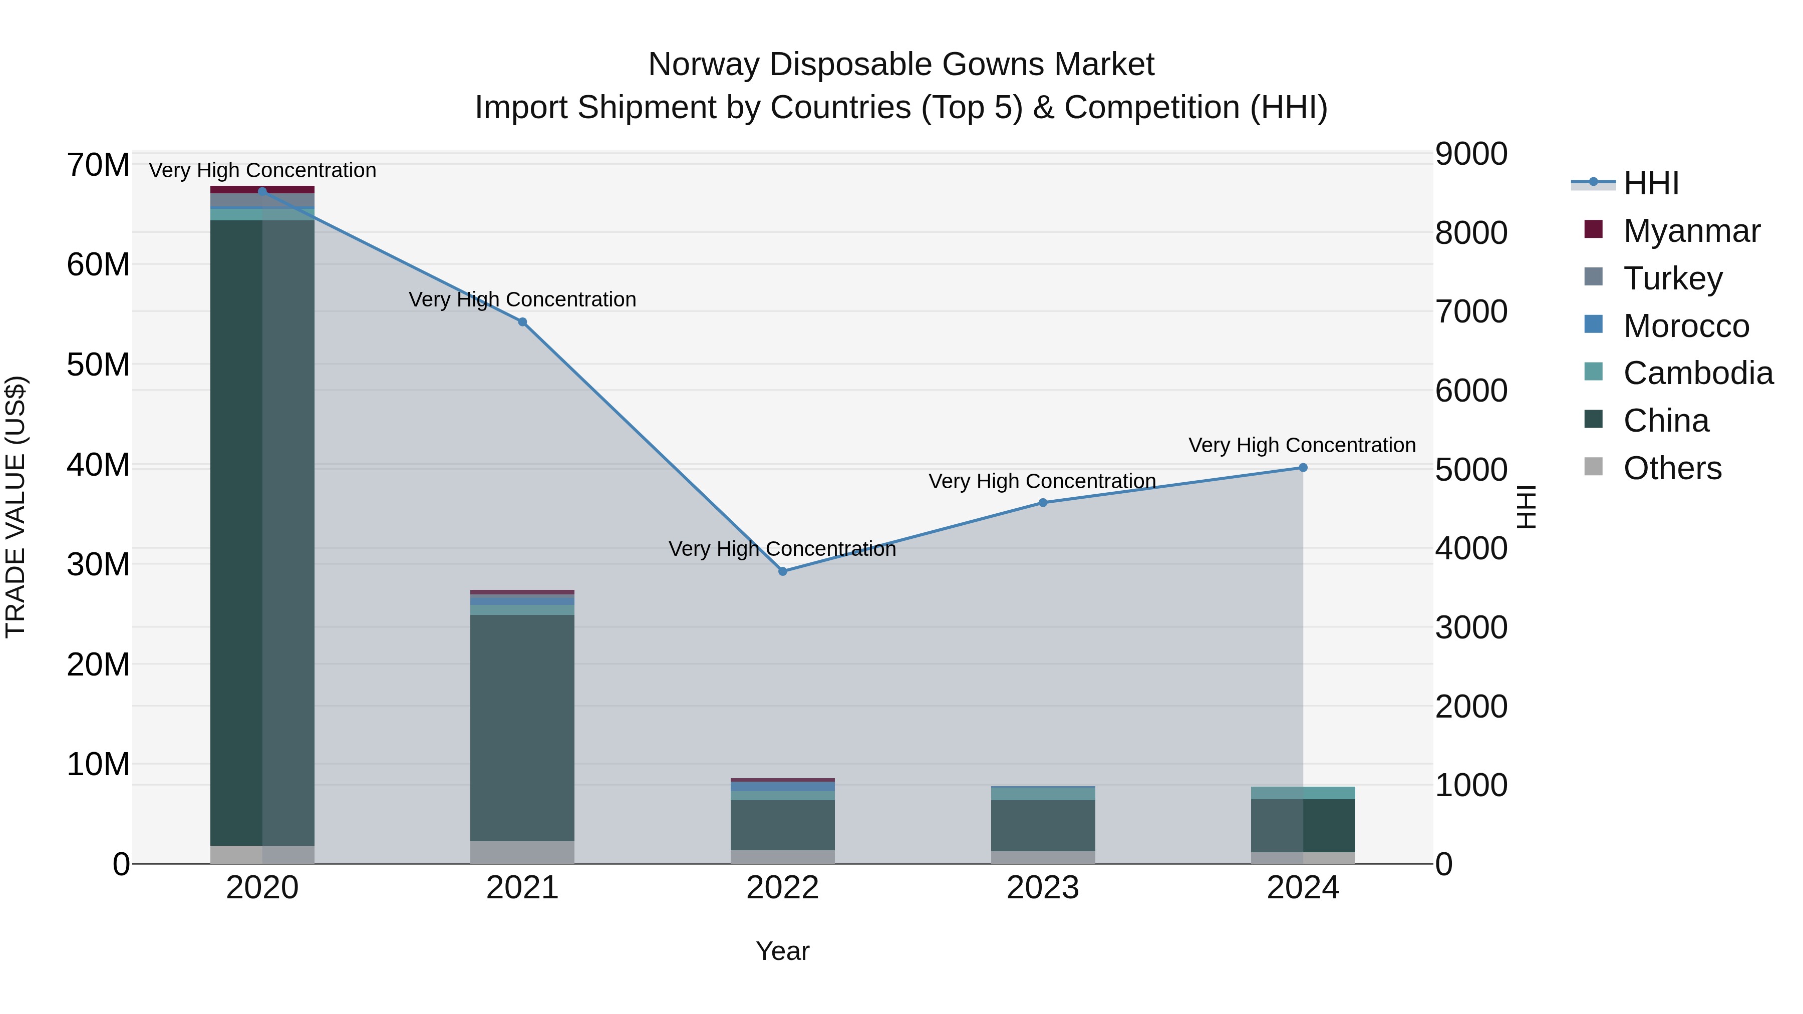
Task: Click the 2022 x-axis label
Action: [x=782, y=888]
